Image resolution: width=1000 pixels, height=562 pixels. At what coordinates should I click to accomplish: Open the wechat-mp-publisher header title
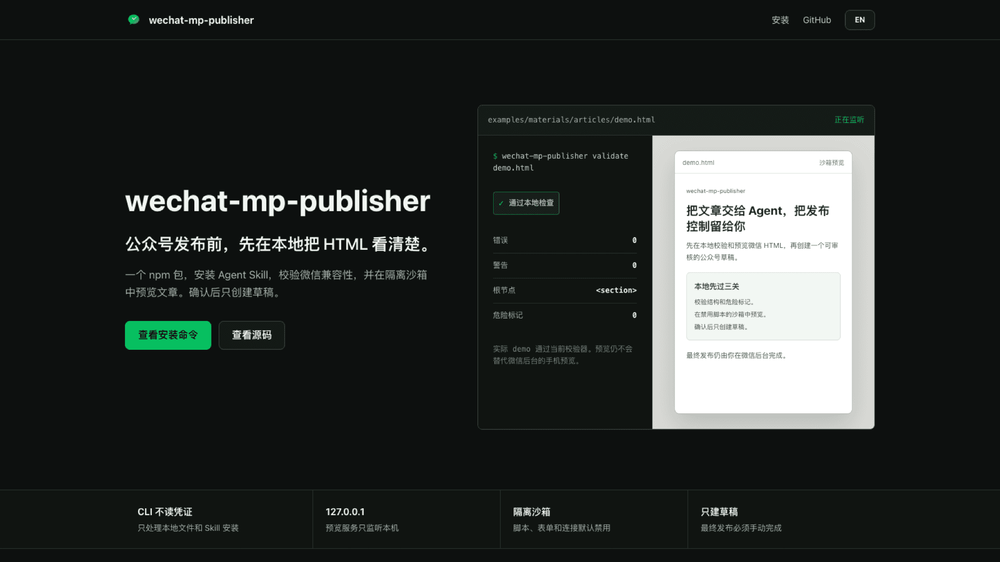201,20
